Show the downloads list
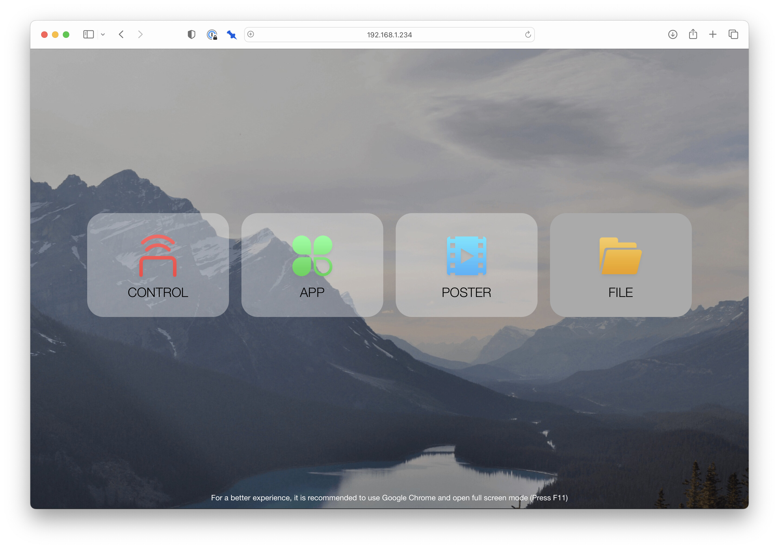Screen dimensions: 779x549 coord(672,35)
